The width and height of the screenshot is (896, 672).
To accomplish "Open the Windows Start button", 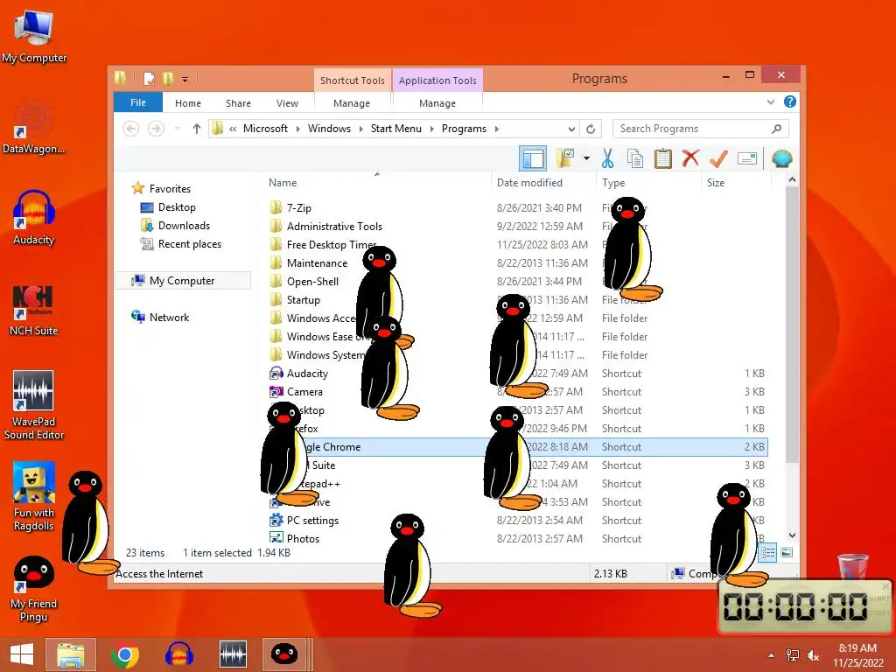I will tap(22, 654).
